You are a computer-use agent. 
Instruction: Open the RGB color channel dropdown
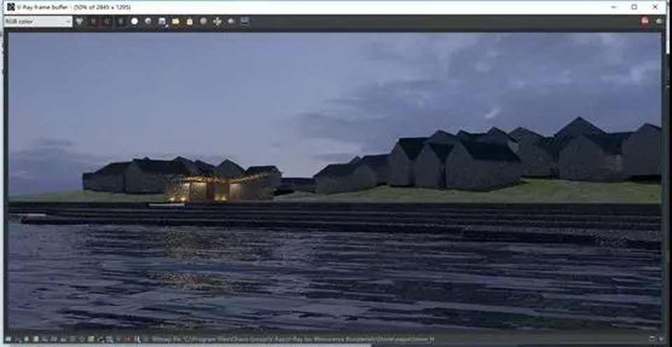coord(38,21)
